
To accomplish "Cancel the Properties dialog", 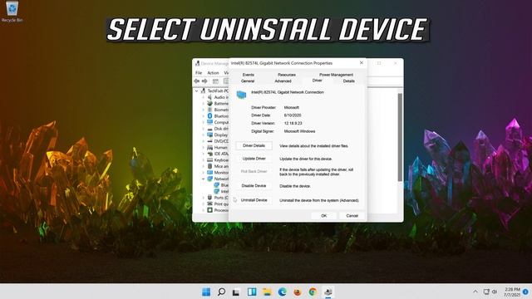I will (352, 216).
